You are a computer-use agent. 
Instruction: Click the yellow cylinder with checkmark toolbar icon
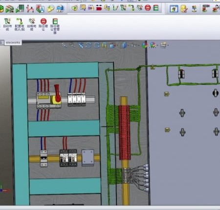[184, 9]
